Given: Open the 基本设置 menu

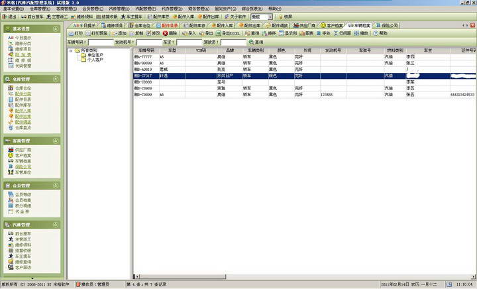Looking at the screenshot, I should pos(13,9).
